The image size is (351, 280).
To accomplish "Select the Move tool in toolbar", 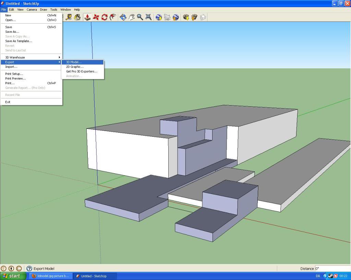I will pos(96,17).
